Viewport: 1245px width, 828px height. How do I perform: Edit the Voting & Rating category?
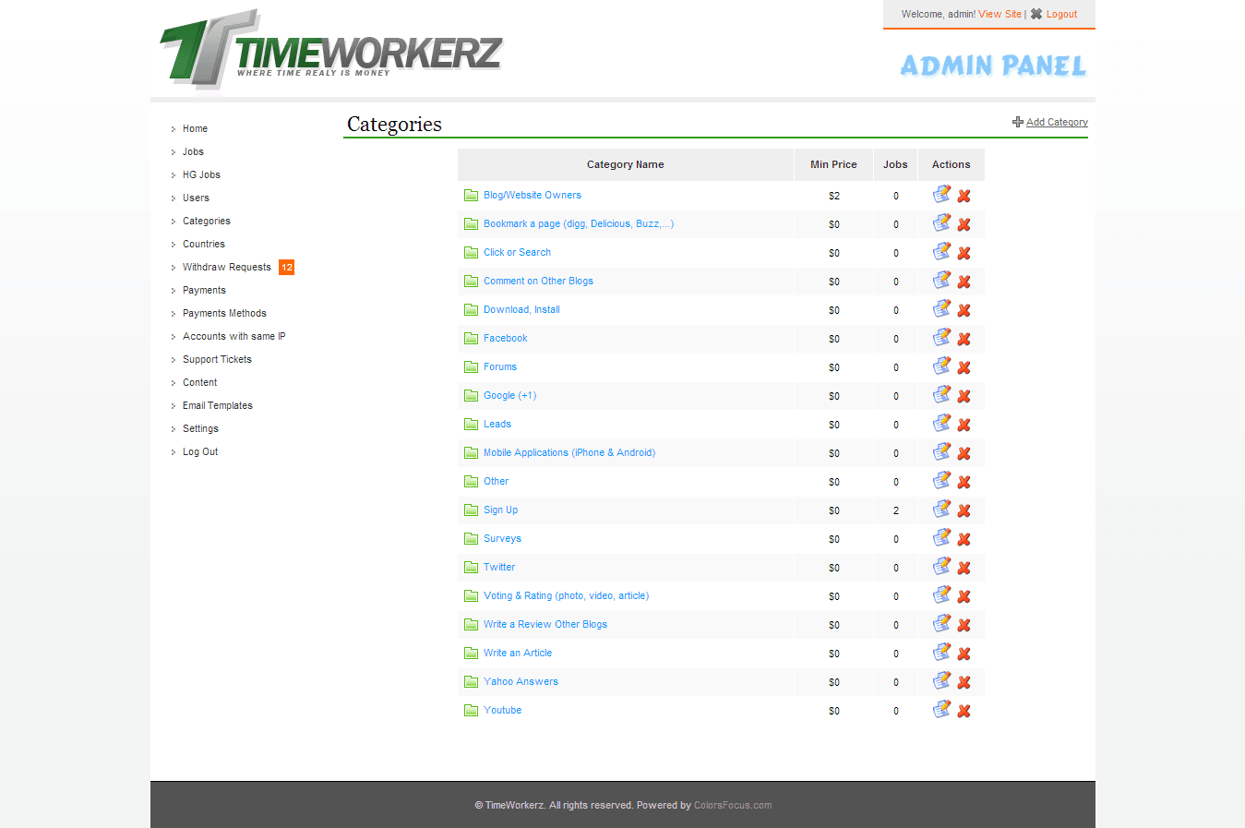[x=941, y=595]
